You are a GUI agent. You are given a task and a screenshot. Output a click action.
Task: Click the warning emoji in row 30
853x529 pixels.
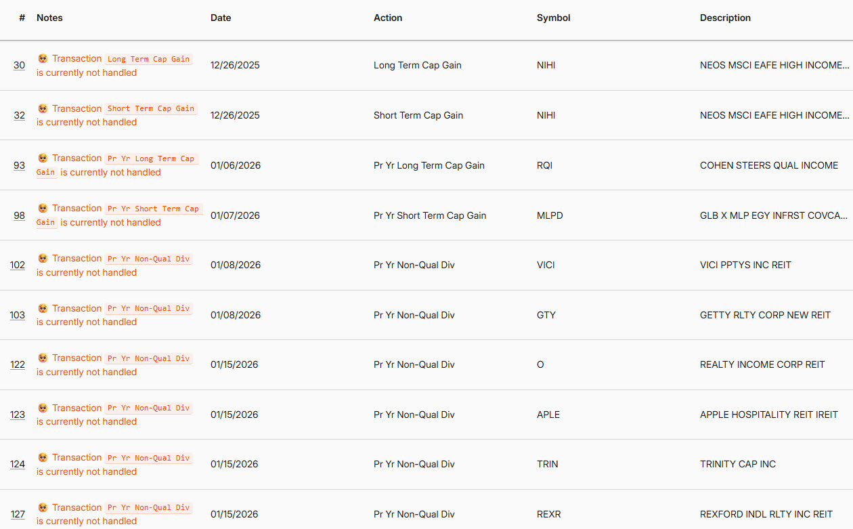point(43,58)
